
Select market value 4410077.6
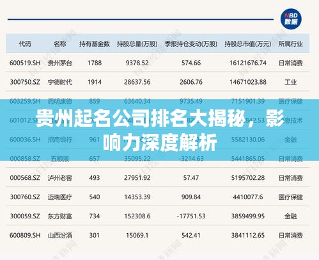click(x=248, y=197)
